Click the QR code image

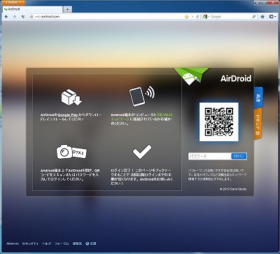(x=218, y=122)
